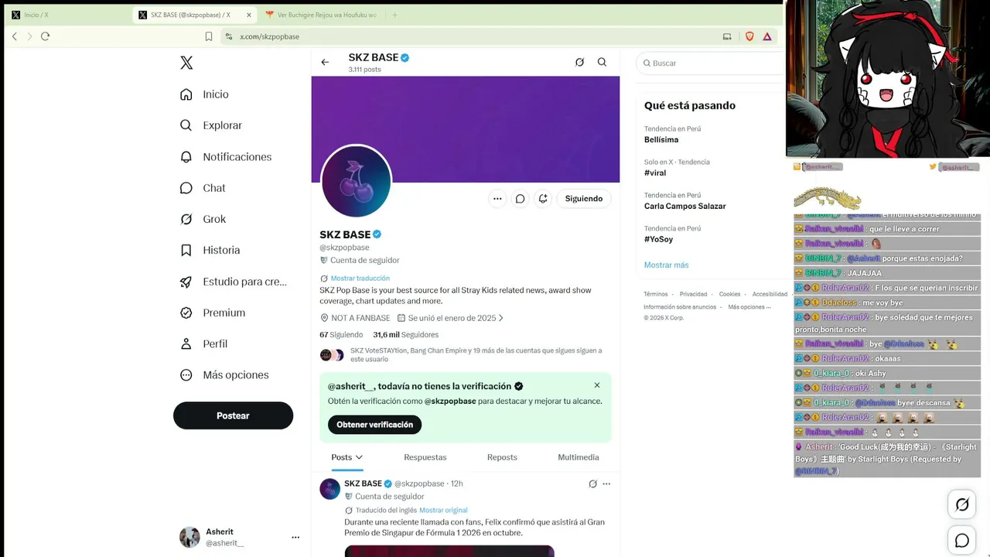Open SKZ BASE profile picture
The height and width of the screenshot is (557, 990).
pos(357,182)
